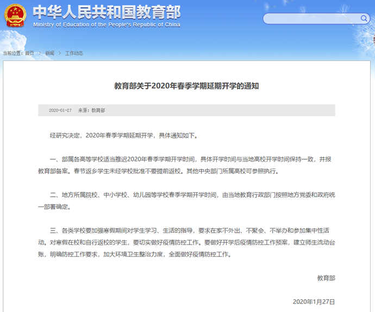
Task: Click the search input field
Action: coord(310,18)
